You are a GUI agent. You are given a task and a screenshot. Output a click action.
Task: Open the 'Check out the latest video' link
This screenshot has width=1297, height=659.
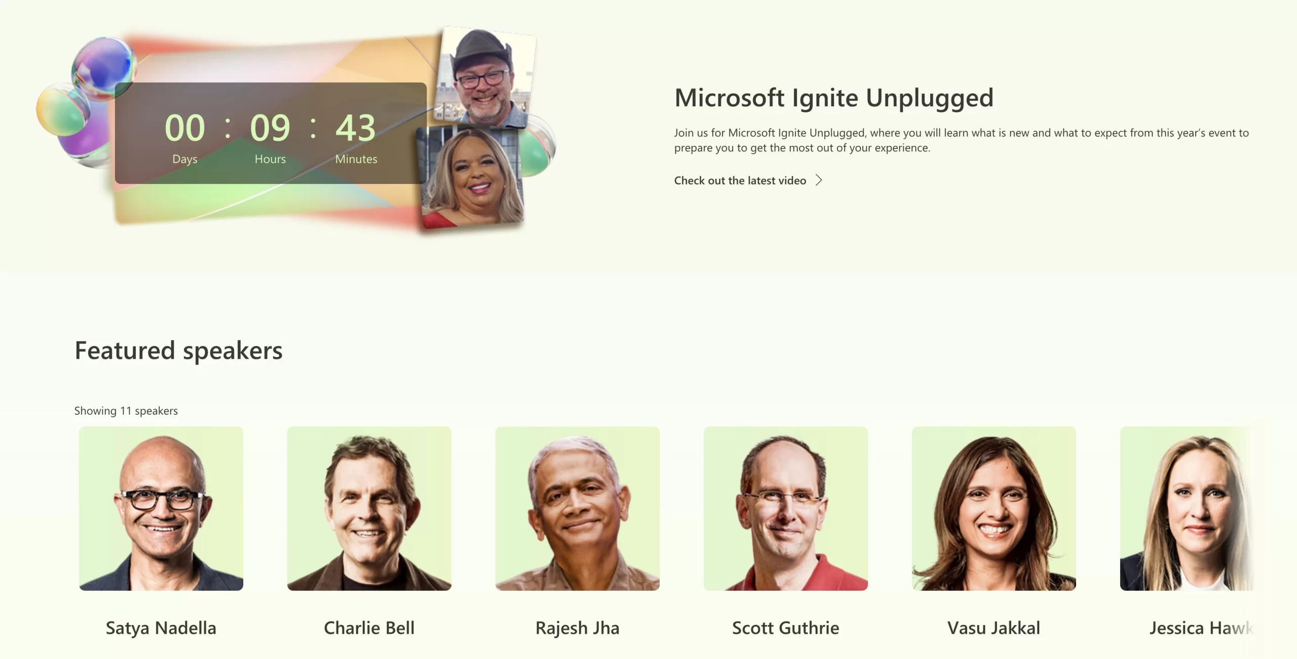[748, 180]
